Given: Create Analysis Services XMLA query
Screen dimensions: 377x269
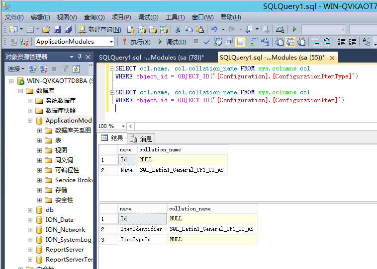Looking at the screenshot, I should point(164,29).
